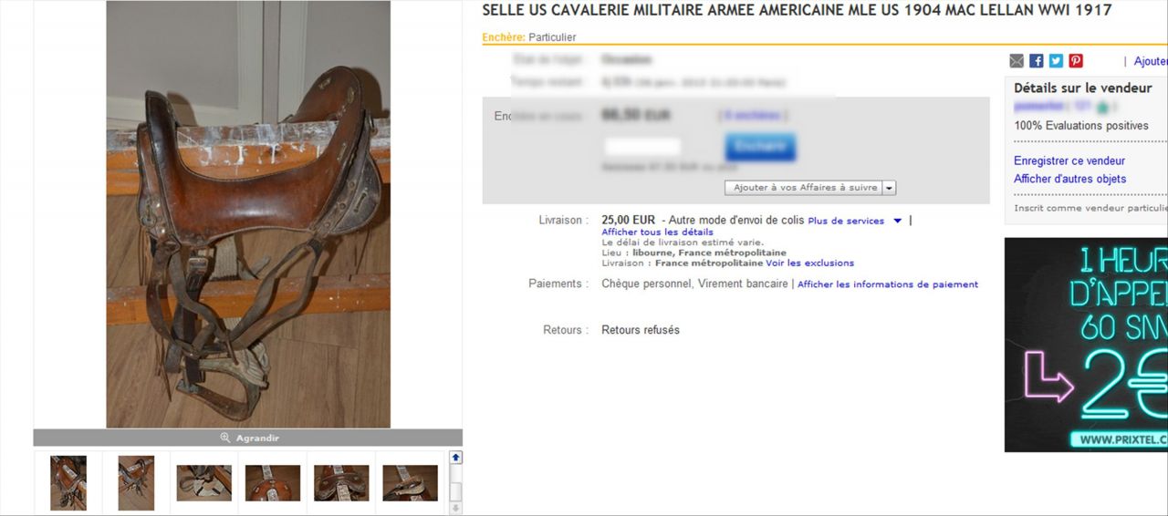This screenshot has height=516, width=1168.
Task: Click the thumbnail scroll-up arrow icon
Action: (x=456, y=458)
